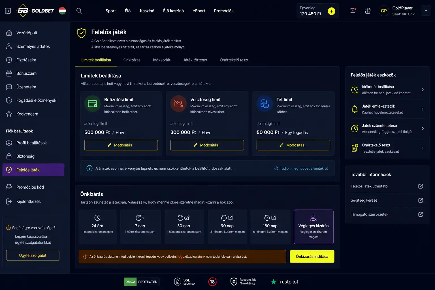Select the 7 nap exclusion option

(x=140, y=227)
